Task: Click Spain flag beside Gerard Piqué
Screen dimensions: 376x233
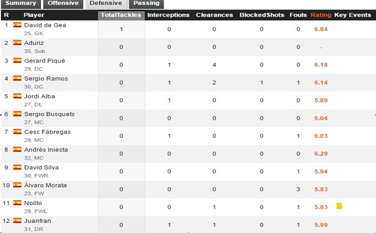Action: pos(17,60)
